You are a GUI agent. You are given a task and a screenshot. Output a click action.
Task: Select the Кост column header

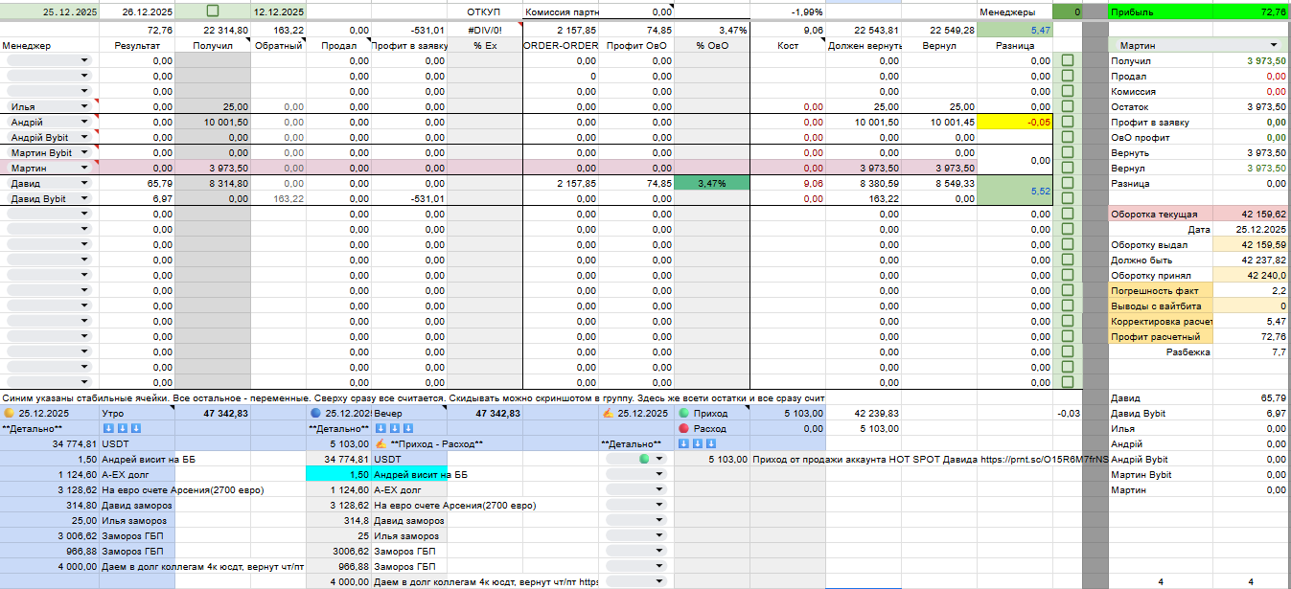(x=788, y=45)
